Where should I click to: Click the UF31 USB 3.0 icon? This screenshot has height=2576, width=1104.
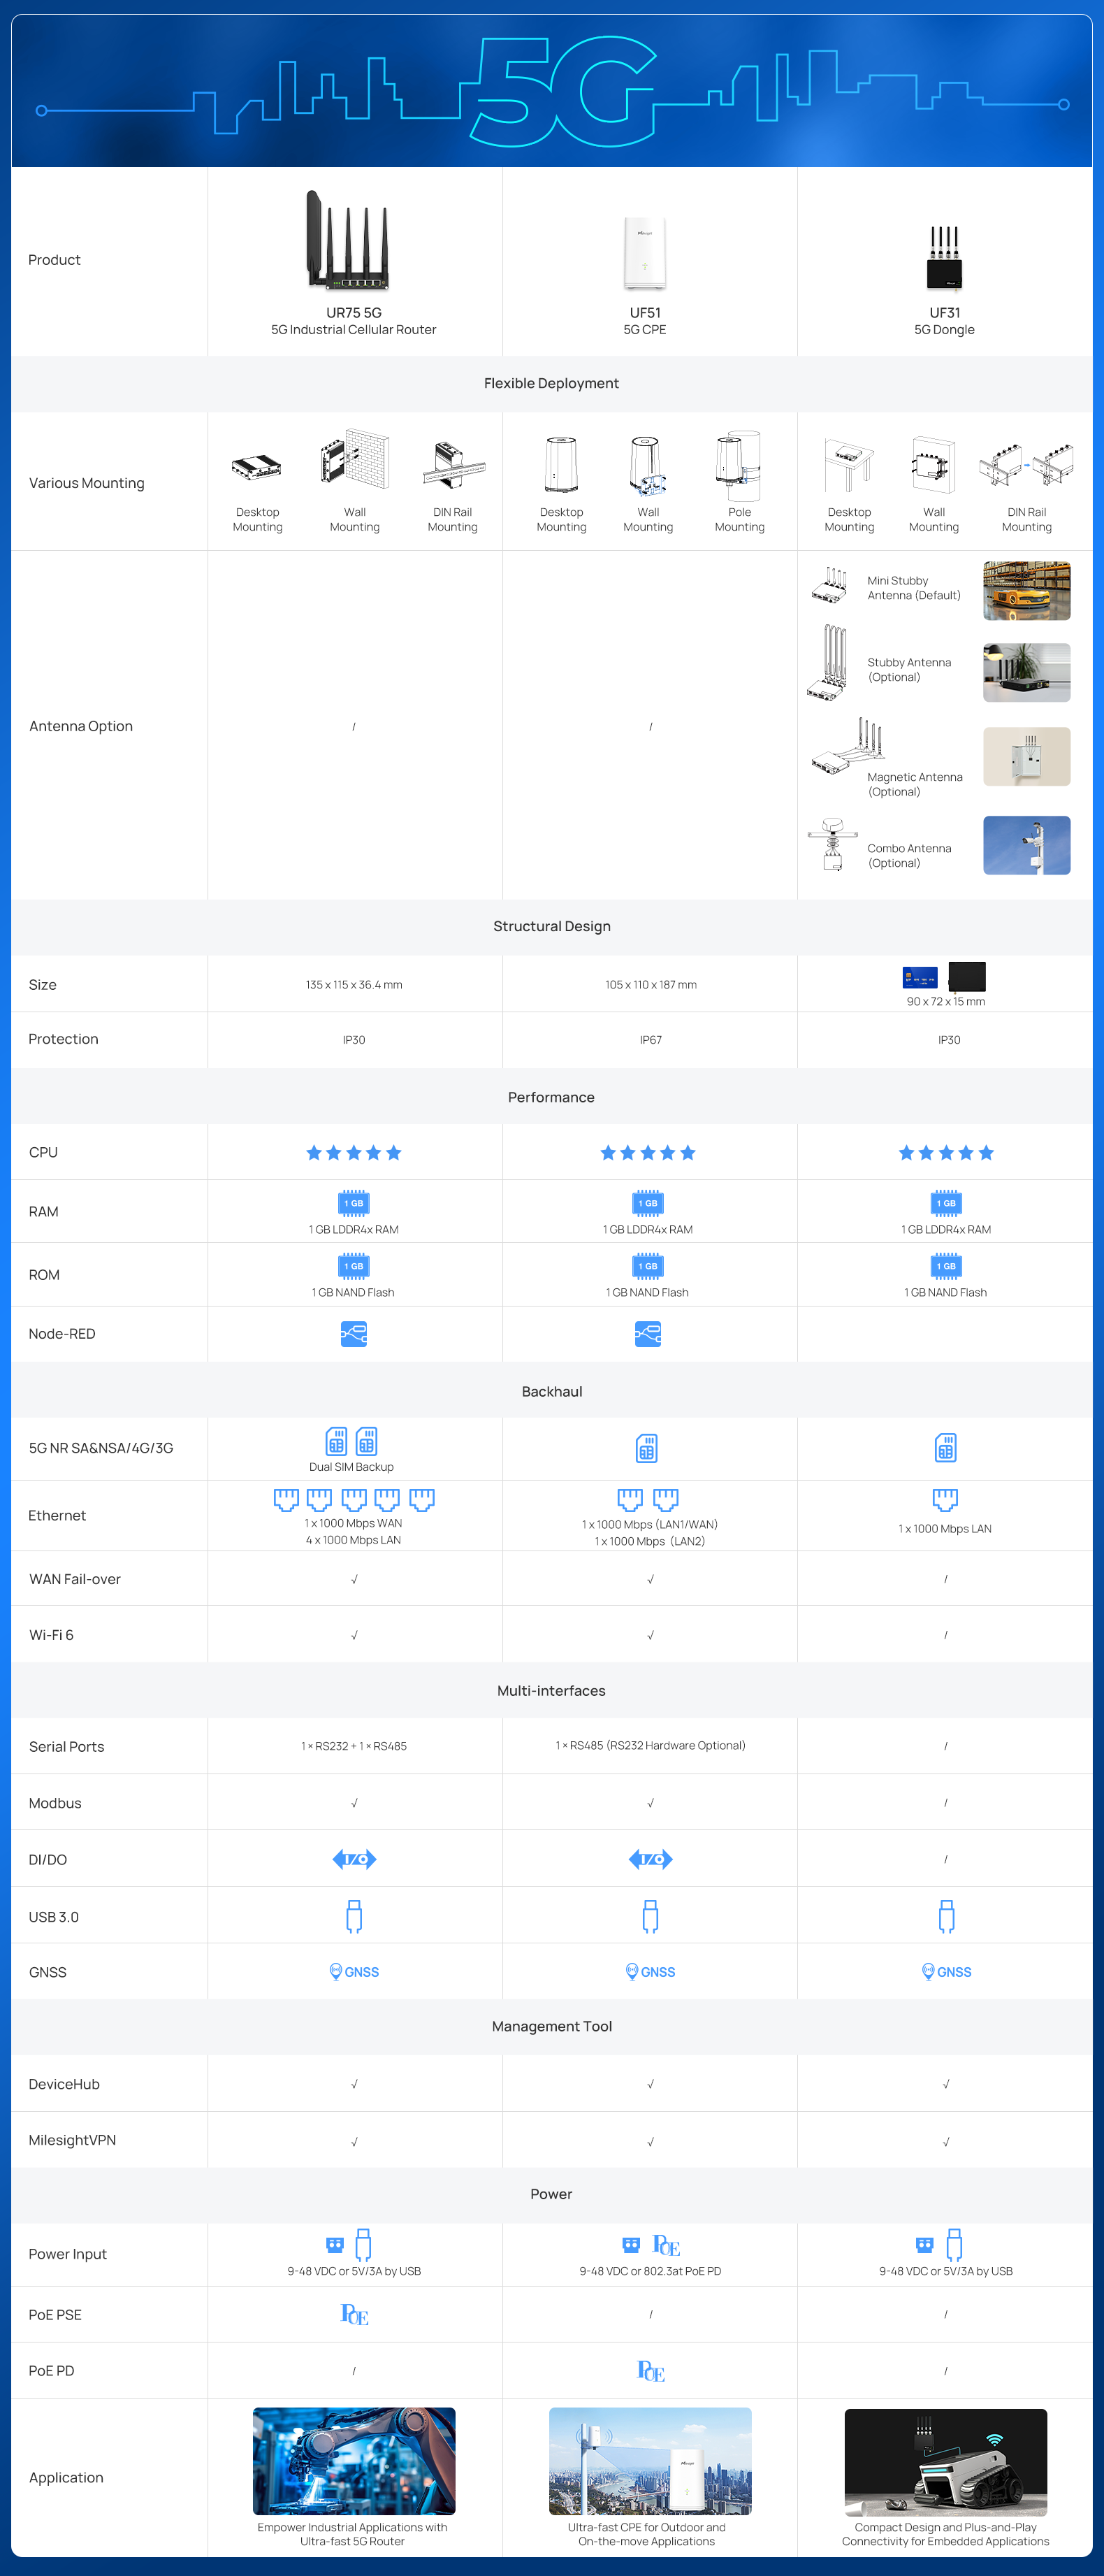[946, 1916]
